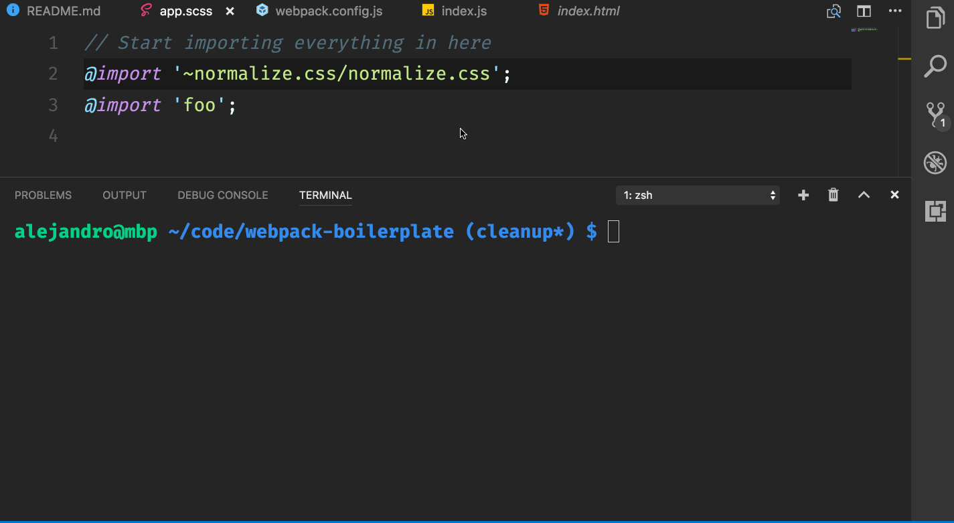Open the DEBUG CONSOLE panel tab

[x=223, y=195]
